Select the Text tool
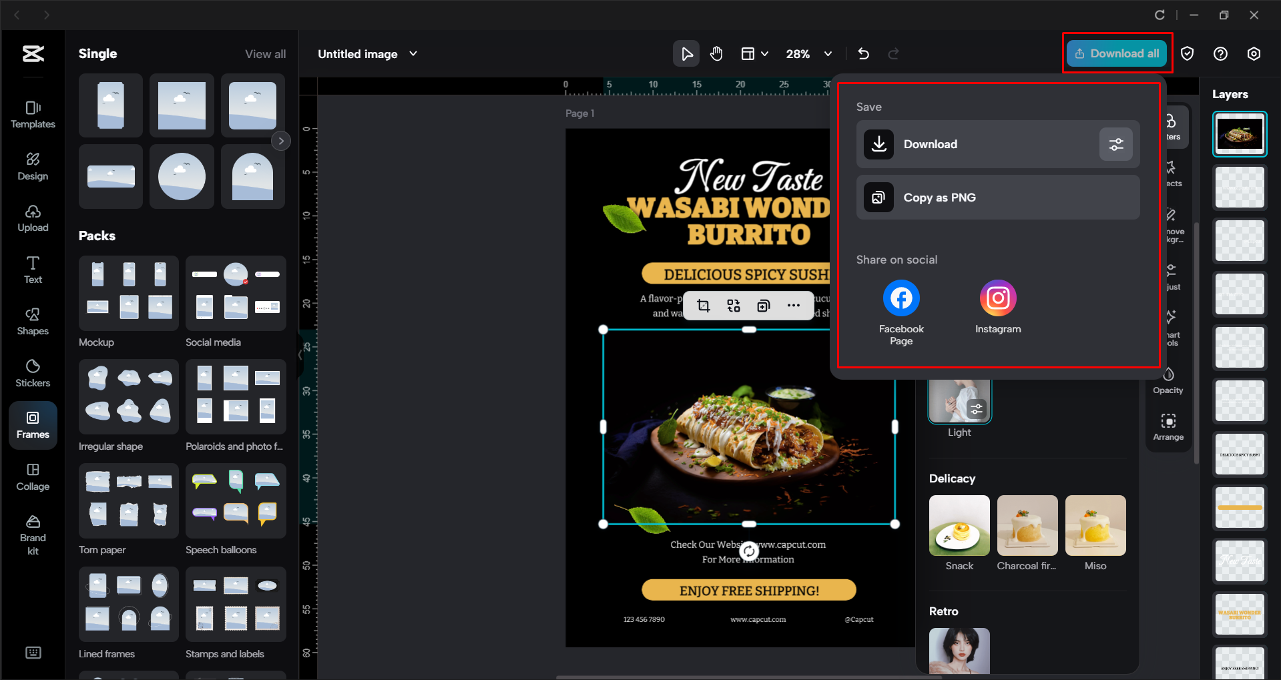Image resolution: width=1281 pixels, height=680 pixels. 33,270
